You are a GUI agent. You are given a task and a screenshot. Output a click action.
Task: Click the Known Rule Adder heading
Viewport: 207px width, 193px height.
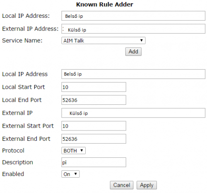(104, 5)
